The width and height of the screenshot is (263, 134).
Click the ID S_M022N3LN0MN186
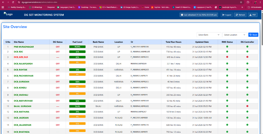pos(140,47)
